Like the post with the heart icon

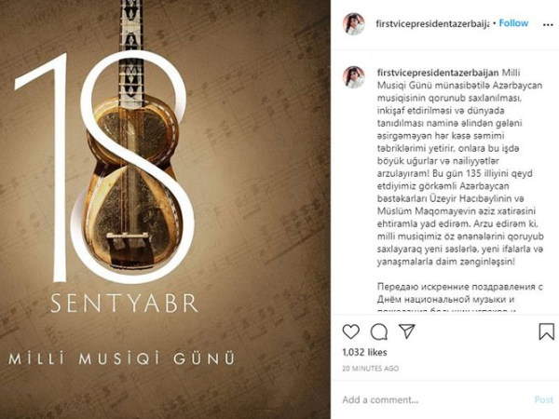point(351,331)
